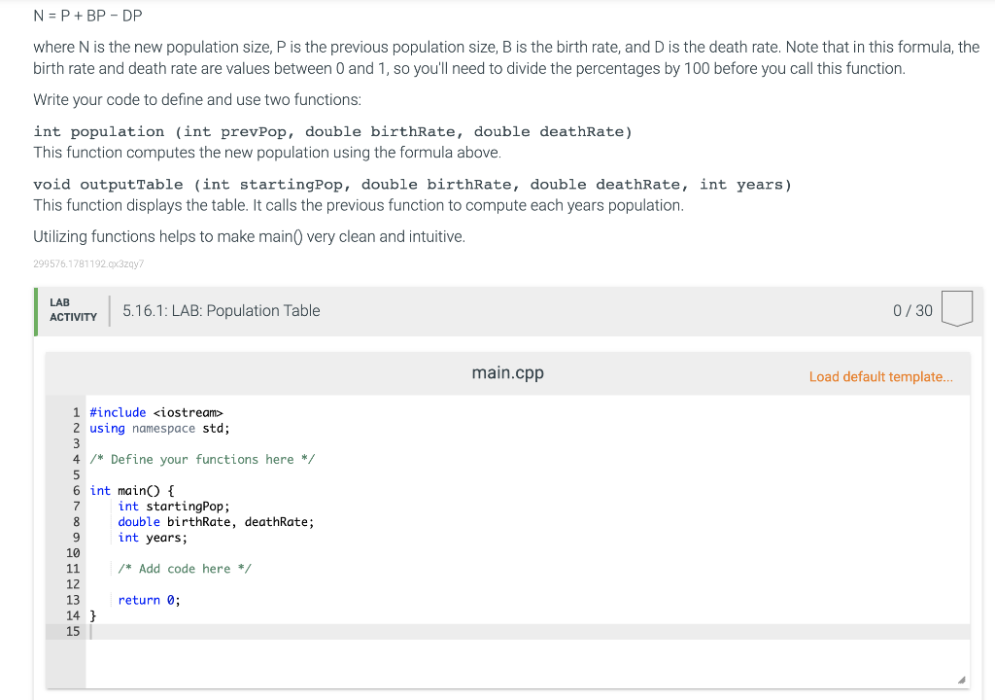995x700 pixels.
Task: Click the lab title 5.16.1: LAB: Population Table
Action: tap(222, 310)
